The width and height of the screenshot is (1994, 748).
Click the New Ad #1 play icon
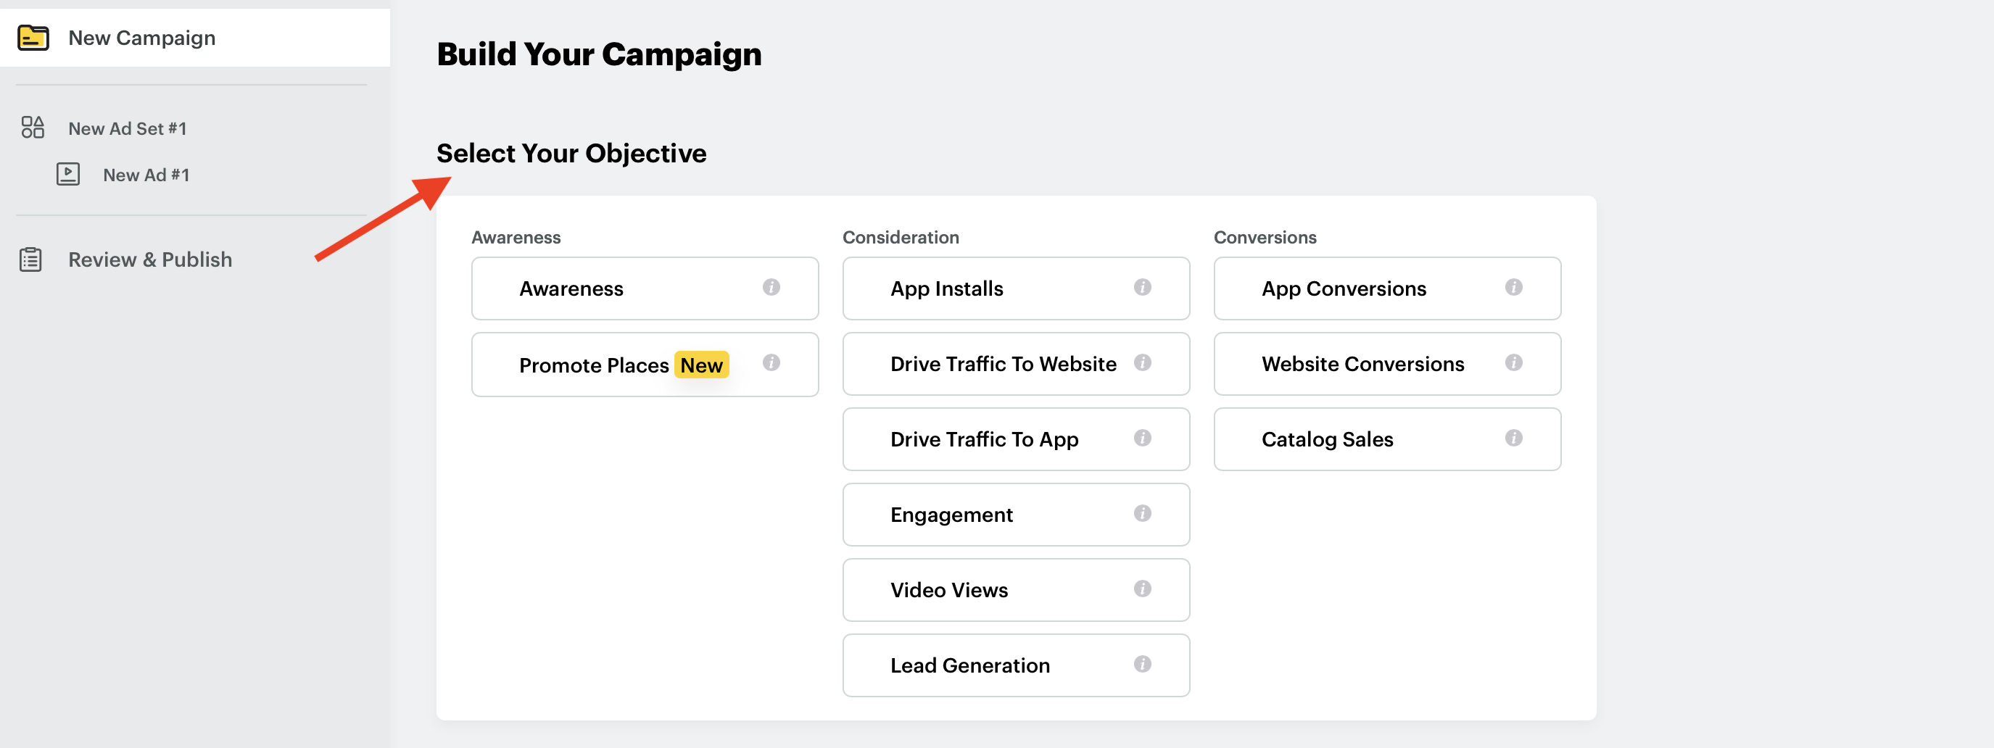[68, 174]
